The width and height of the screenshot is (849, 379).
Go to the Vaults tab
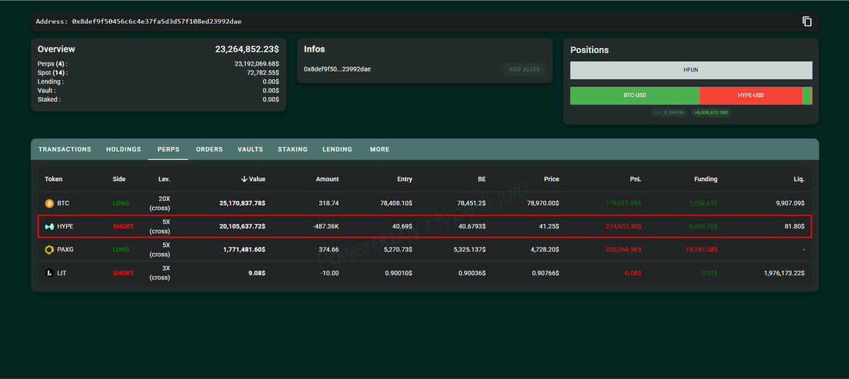[x=250, y=149]
